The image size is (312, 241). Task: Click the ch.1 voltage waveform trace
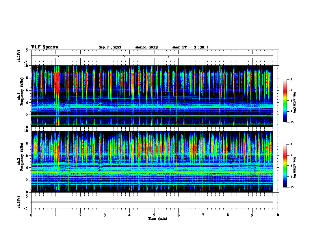(x=152, y=56)
